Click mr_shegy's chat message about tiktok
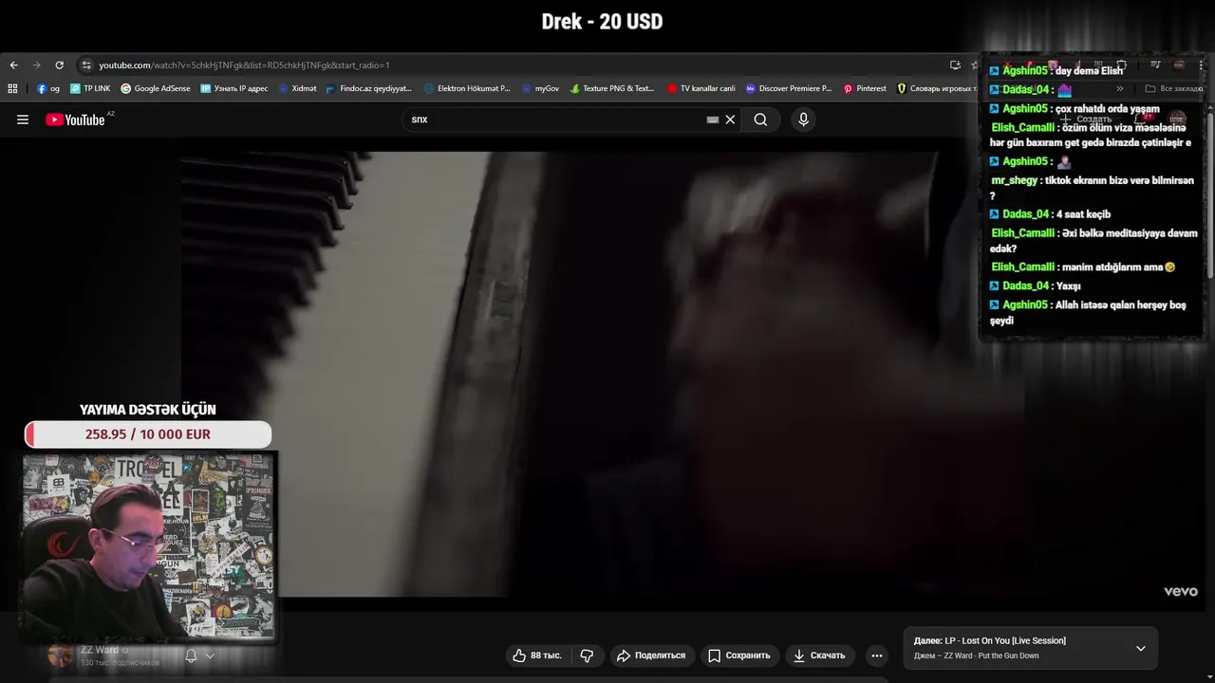The width and height of the screenshot is (1215, 683). coord(1093,188)
